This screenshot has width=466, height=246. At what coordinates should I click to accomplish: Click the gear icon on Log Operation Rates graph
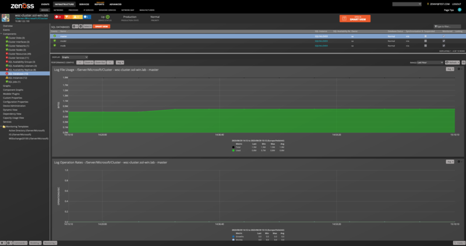(460, 162)
